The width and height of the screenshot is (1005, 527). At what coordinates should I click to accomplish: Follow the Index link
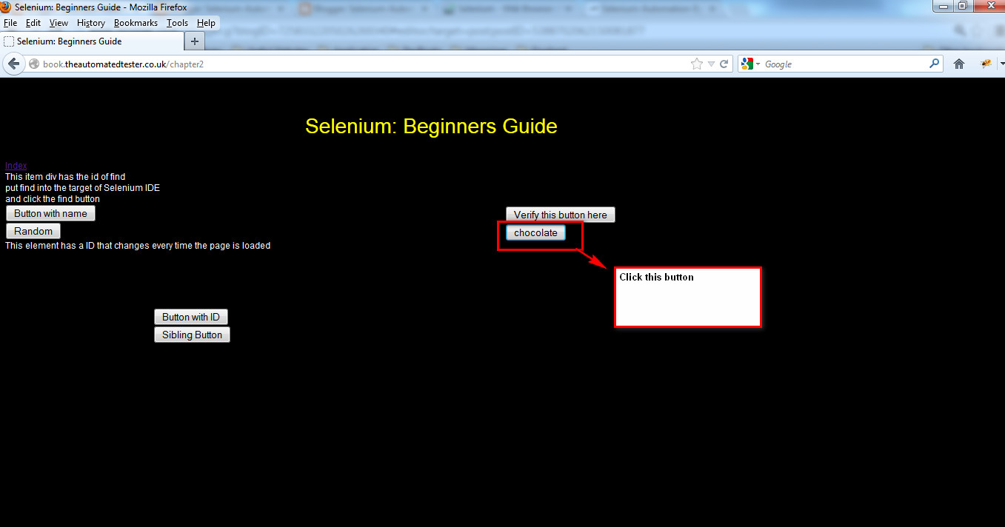[x=15, y=165]
